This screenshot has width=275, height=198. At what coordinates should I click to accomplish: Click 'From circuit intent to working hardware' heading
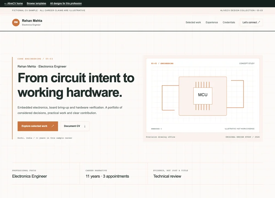tap(76, 85)
